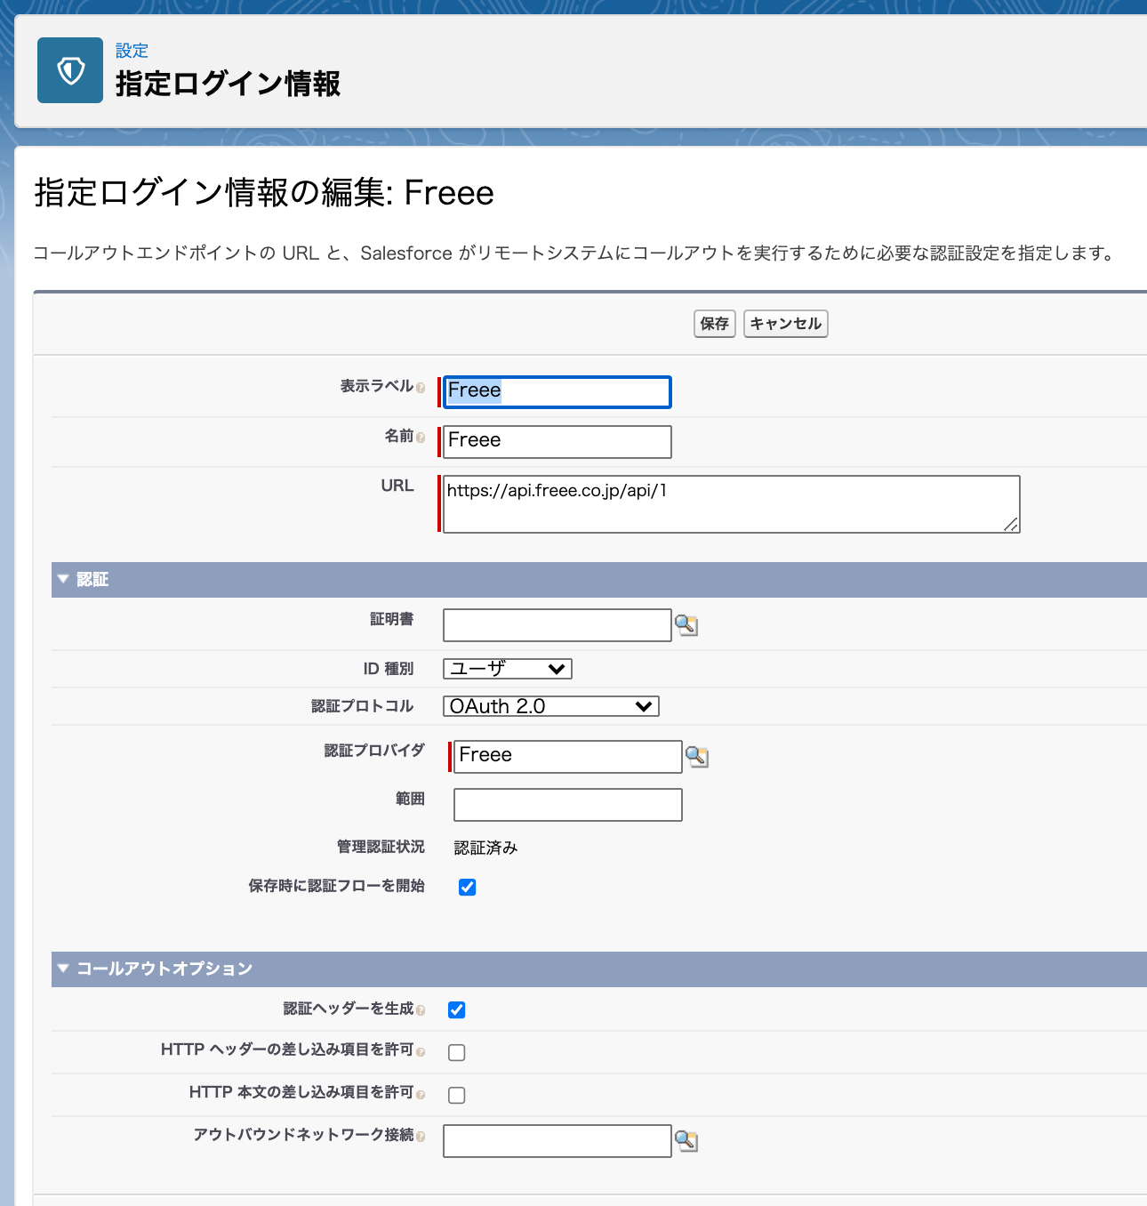Open the 認証プロトコル OAuth 2.0 dropdown
This screenshot has width=1147, height=1206.
pos(551,706)
